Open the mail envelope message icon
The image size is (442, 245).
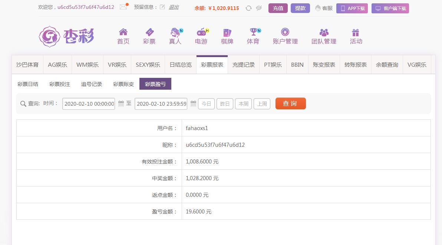(x=123, y=7)
